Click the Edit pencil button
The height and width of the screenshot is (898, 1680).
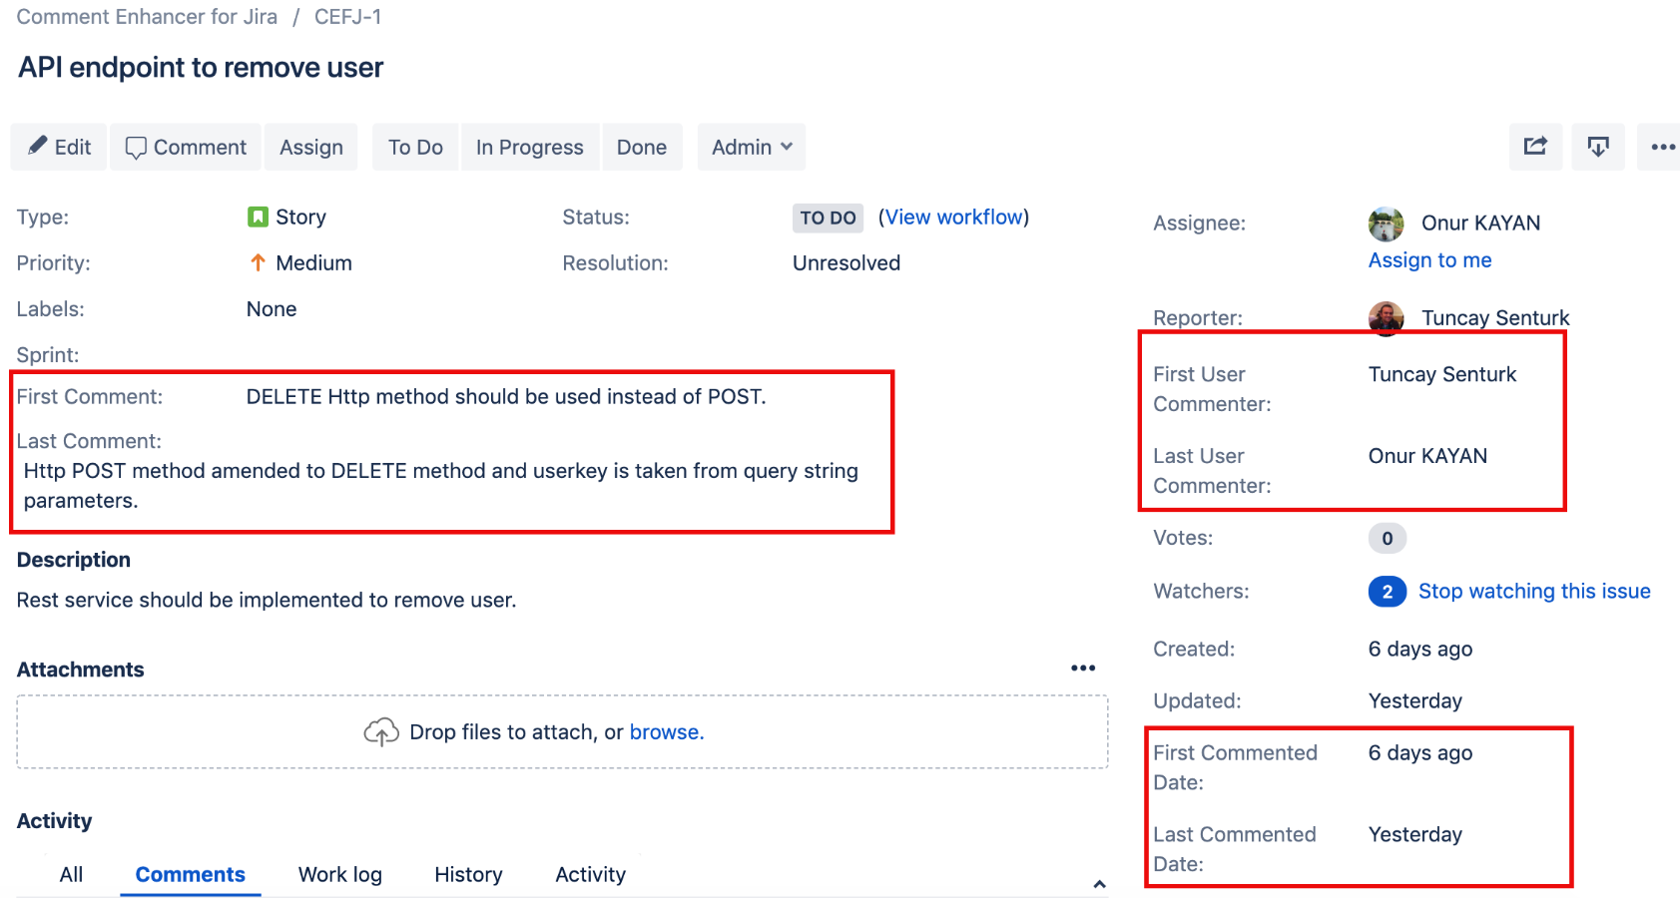[59, 148]
